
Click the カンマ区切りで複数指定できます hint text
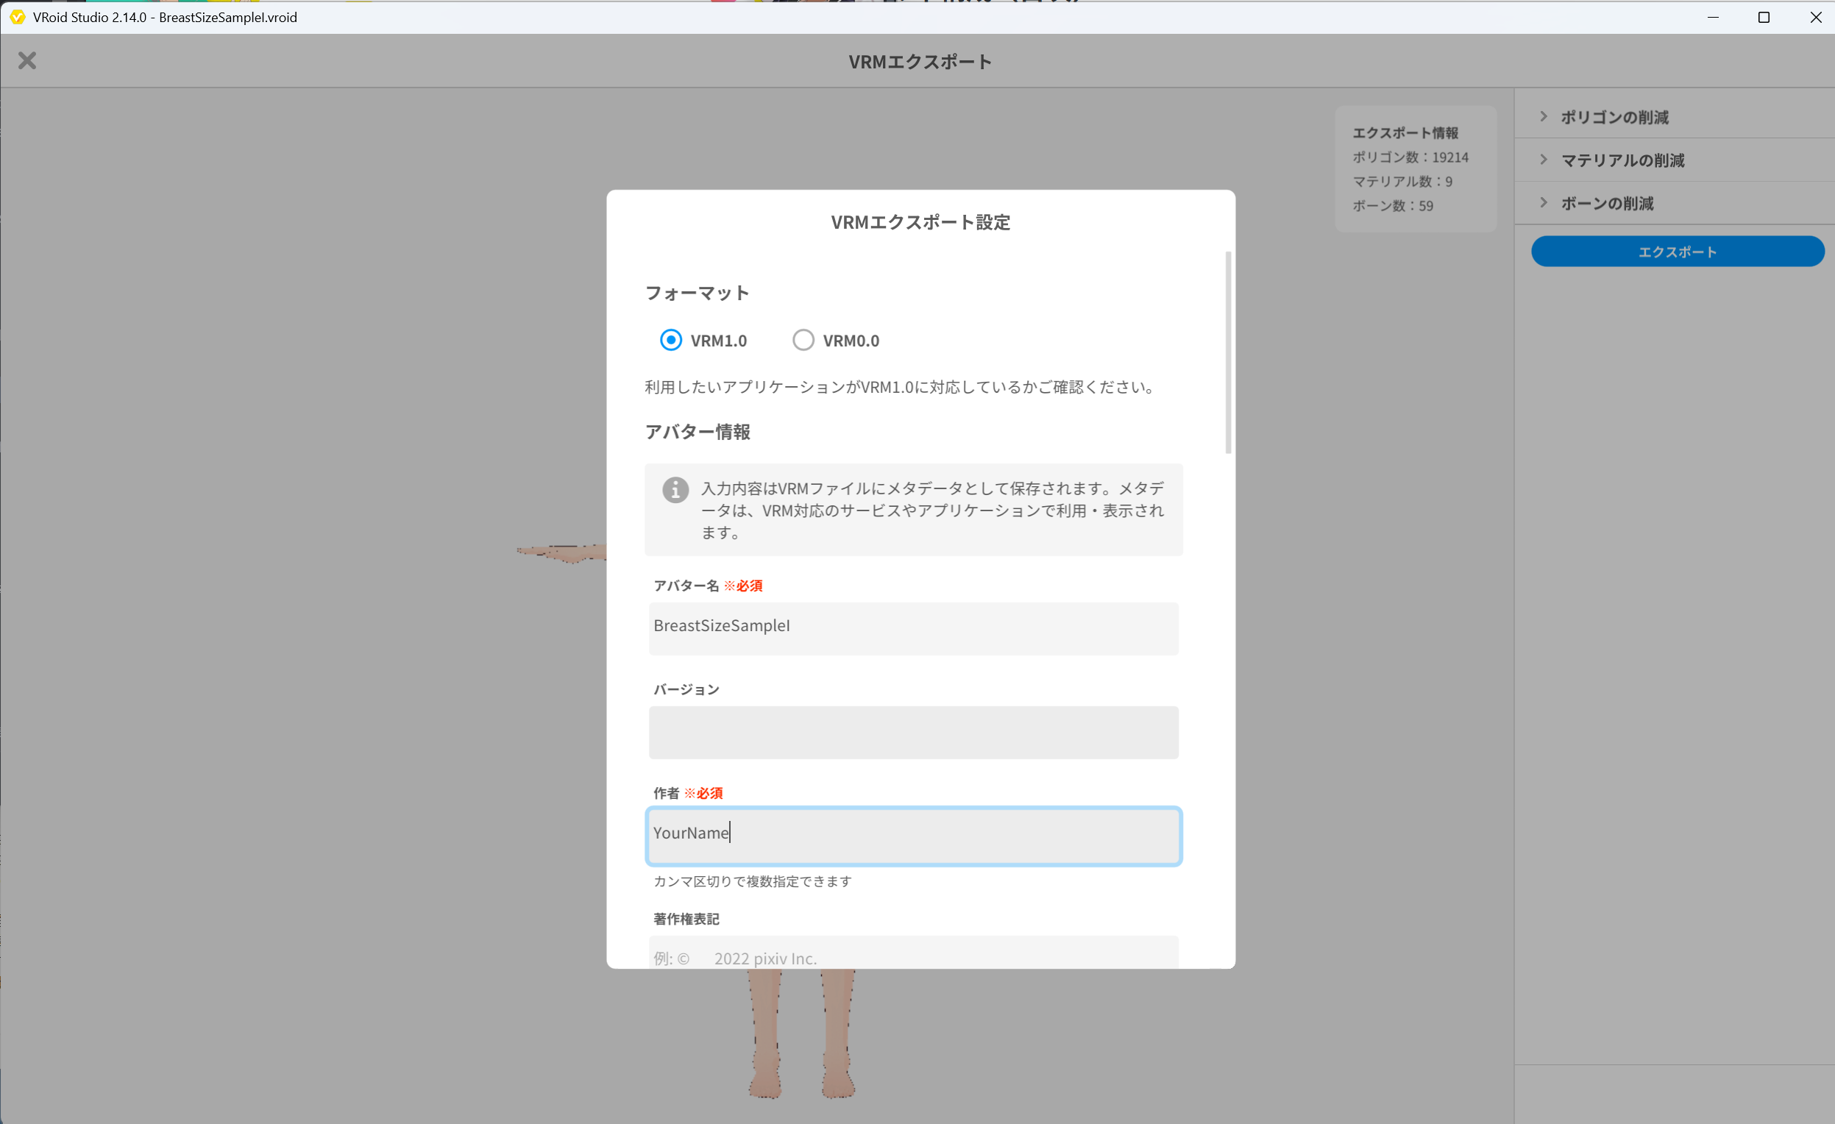click(x=753, y=881)
